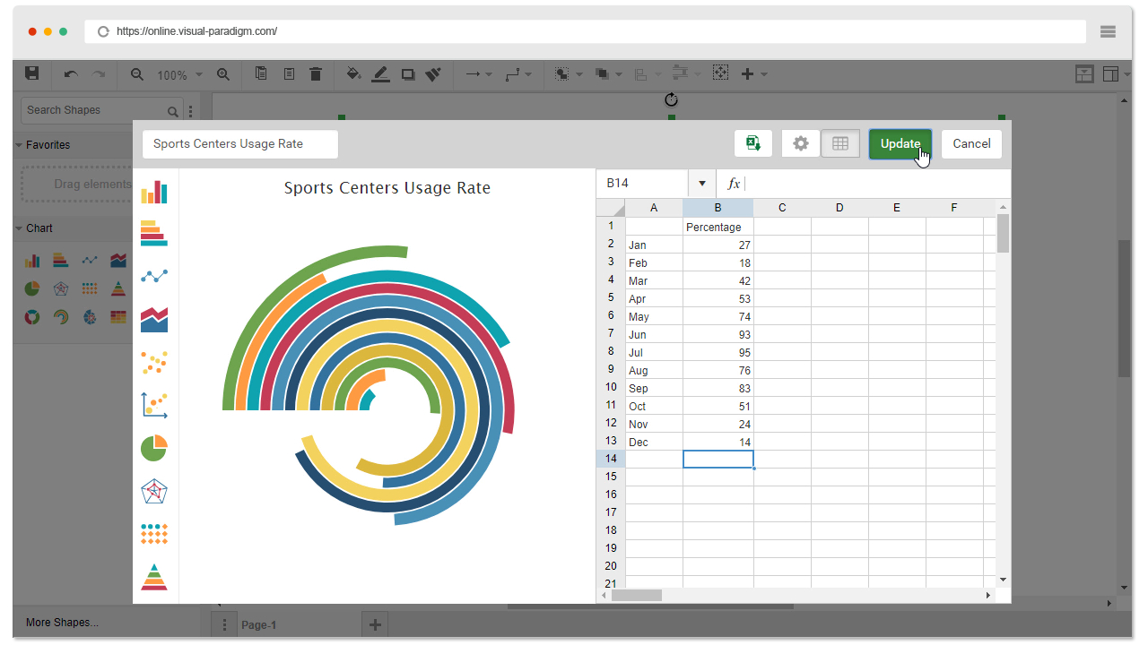Click the spreadsheet vertical scrollbar thumb
1148x645 pixels.
click(x=1003, y=233)
